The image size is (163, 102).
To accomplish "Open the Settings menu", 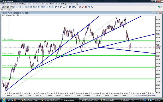I will [64, 4].
